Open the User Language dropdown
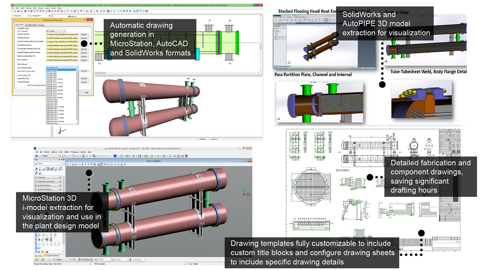This screenshot has width=481, height=271. (56, 31)
